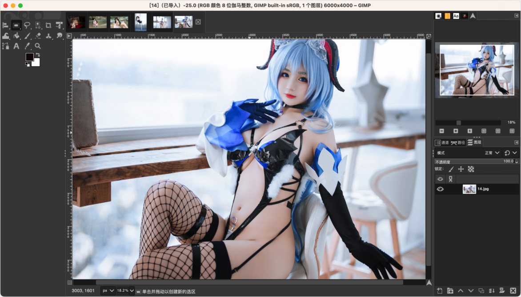The image size is (521, 297).
Task: Select the Bucket Fill tool
Action: coord(16,36)
